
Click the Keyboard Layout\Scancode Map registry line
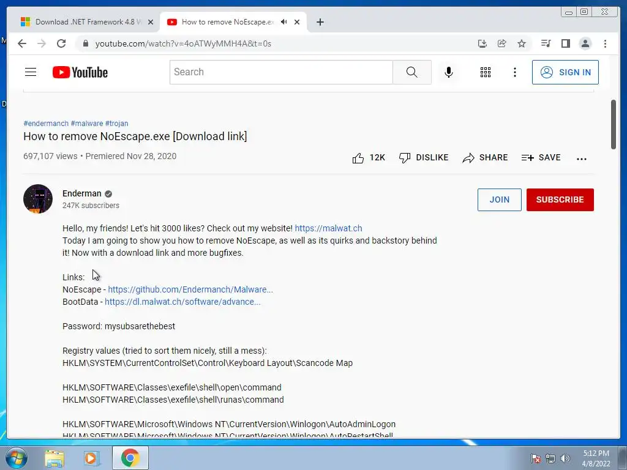(x=208, y=363)
